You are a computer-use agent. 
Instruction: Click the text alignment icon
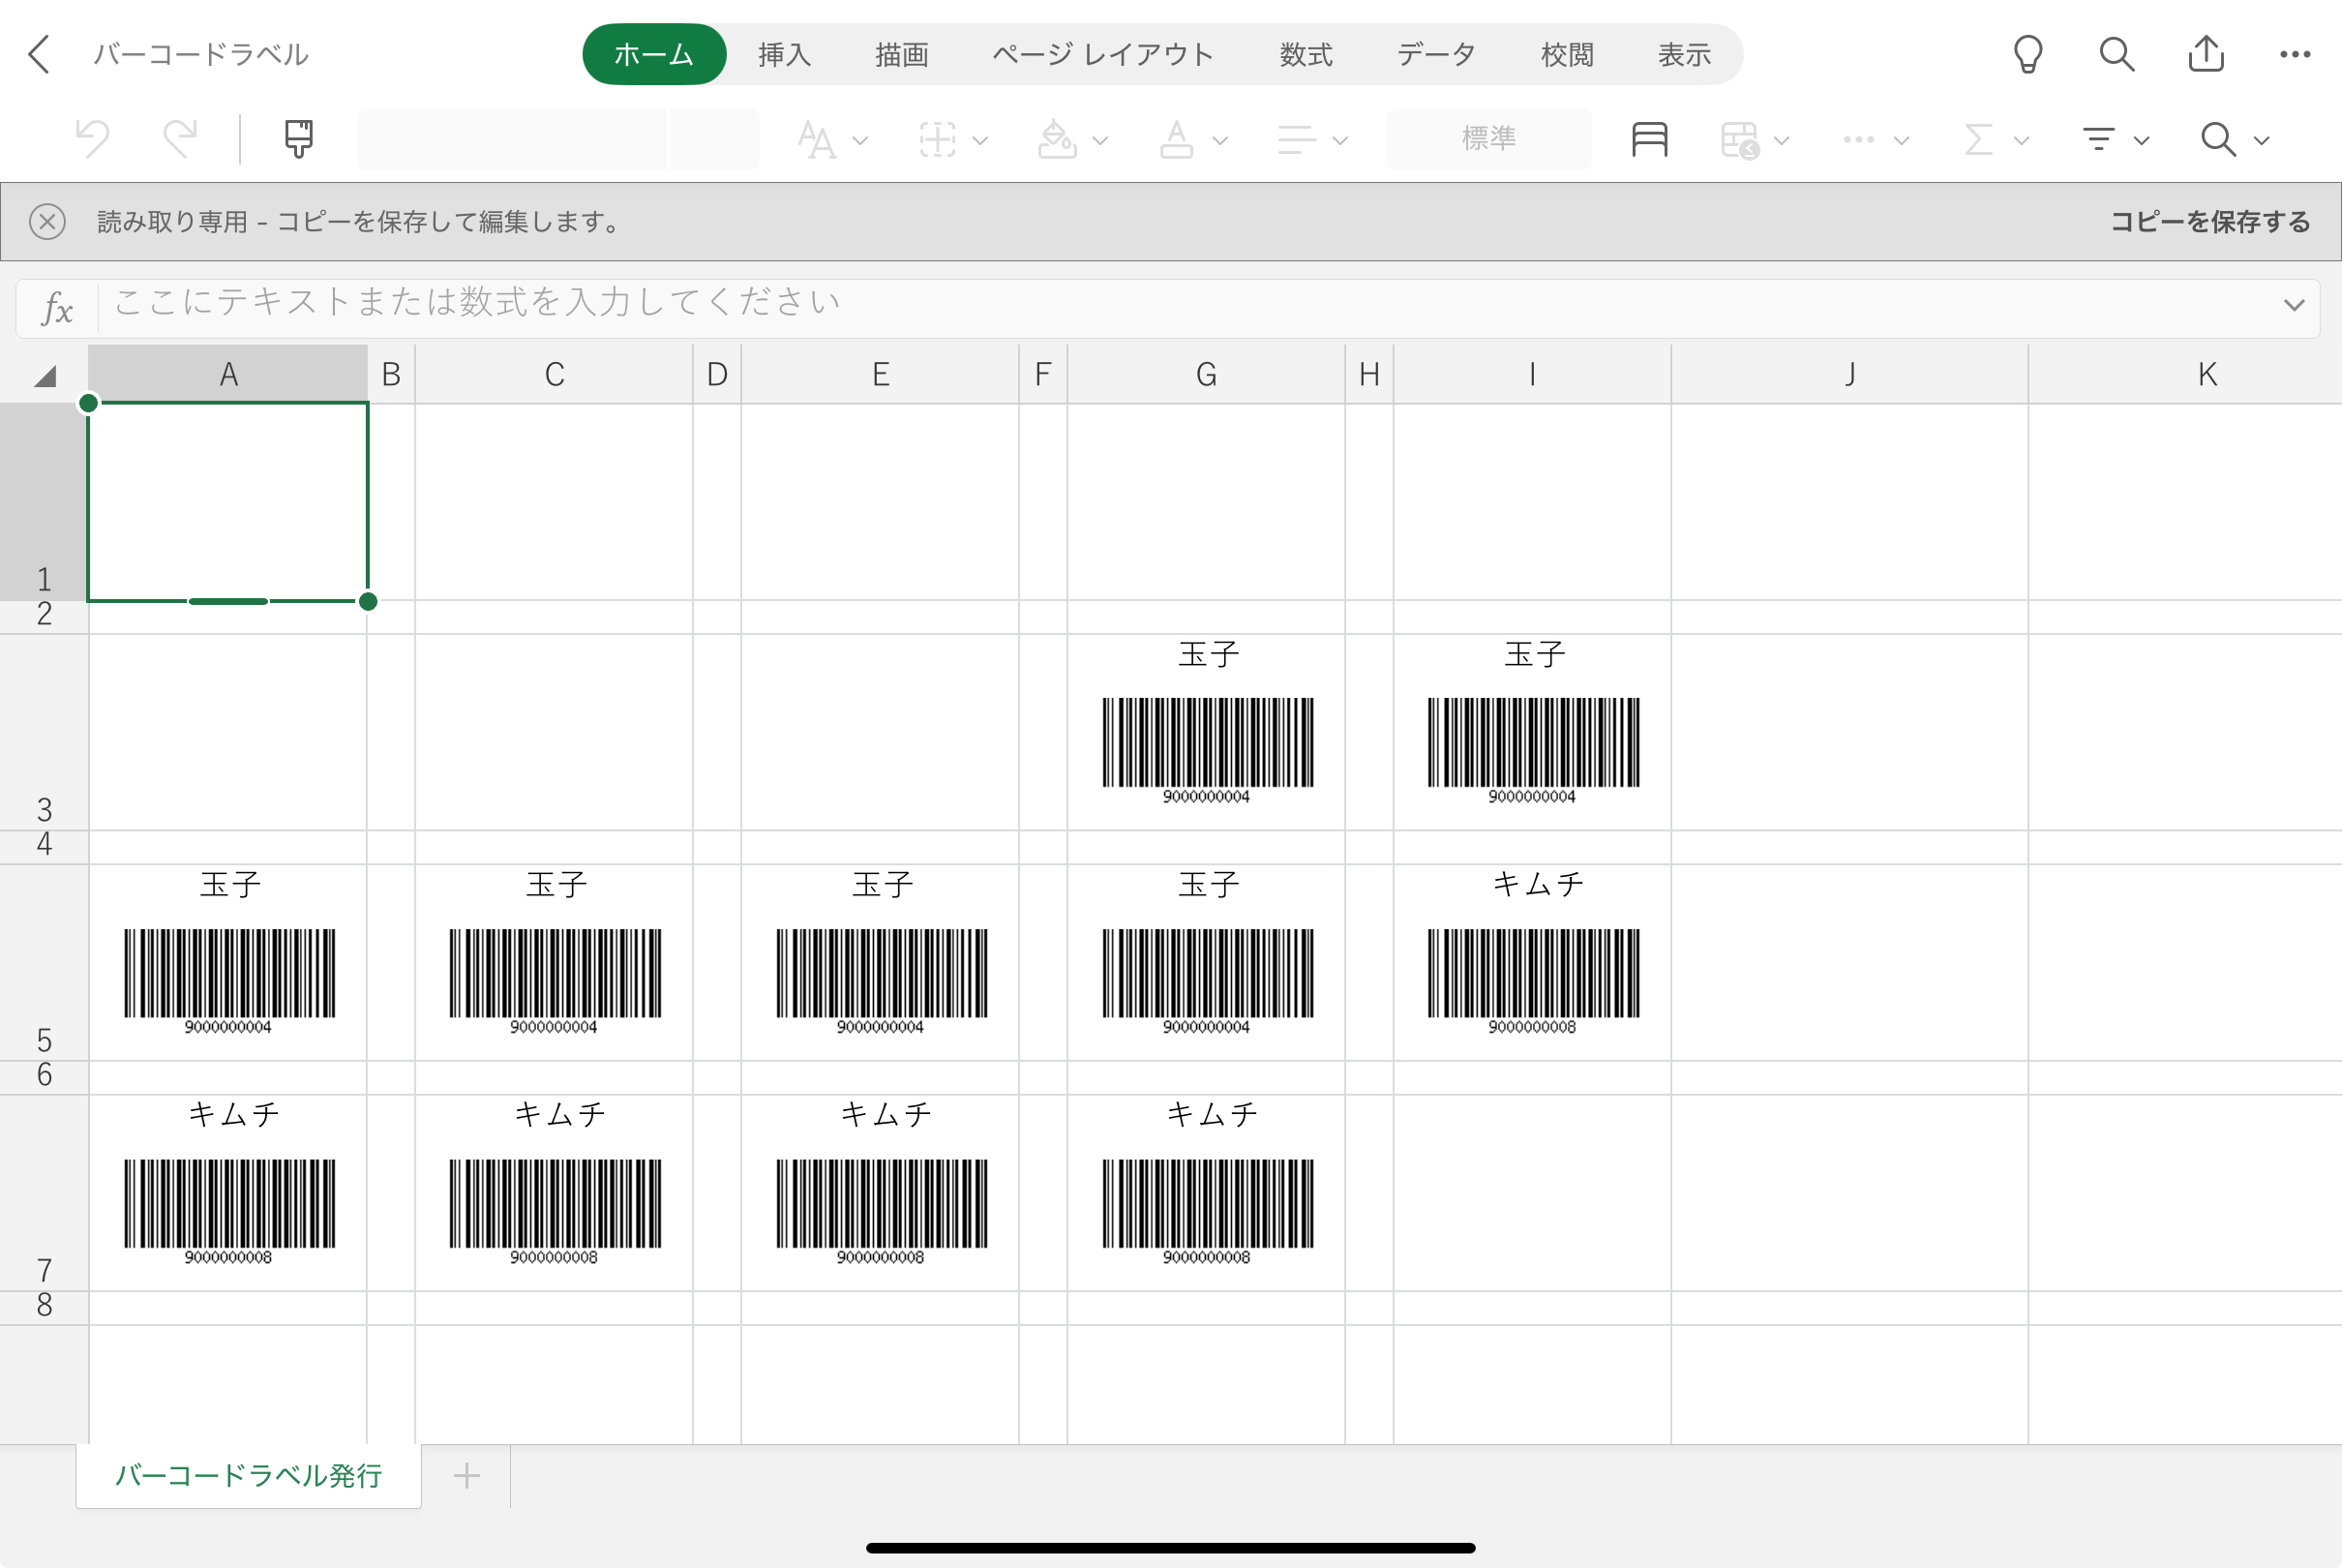pos(1298,140)
